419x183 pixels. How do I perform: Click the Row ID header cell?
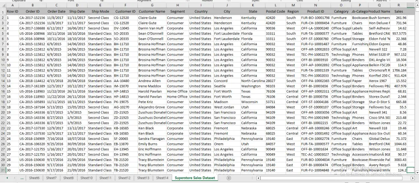pyautogui.click(x=13, y=11)
